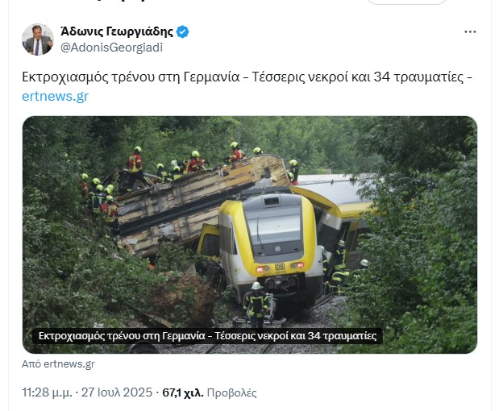Open the Άδωνις Γεωργιάδης display name
Viewport: 499px width, 411px height.
117,31
